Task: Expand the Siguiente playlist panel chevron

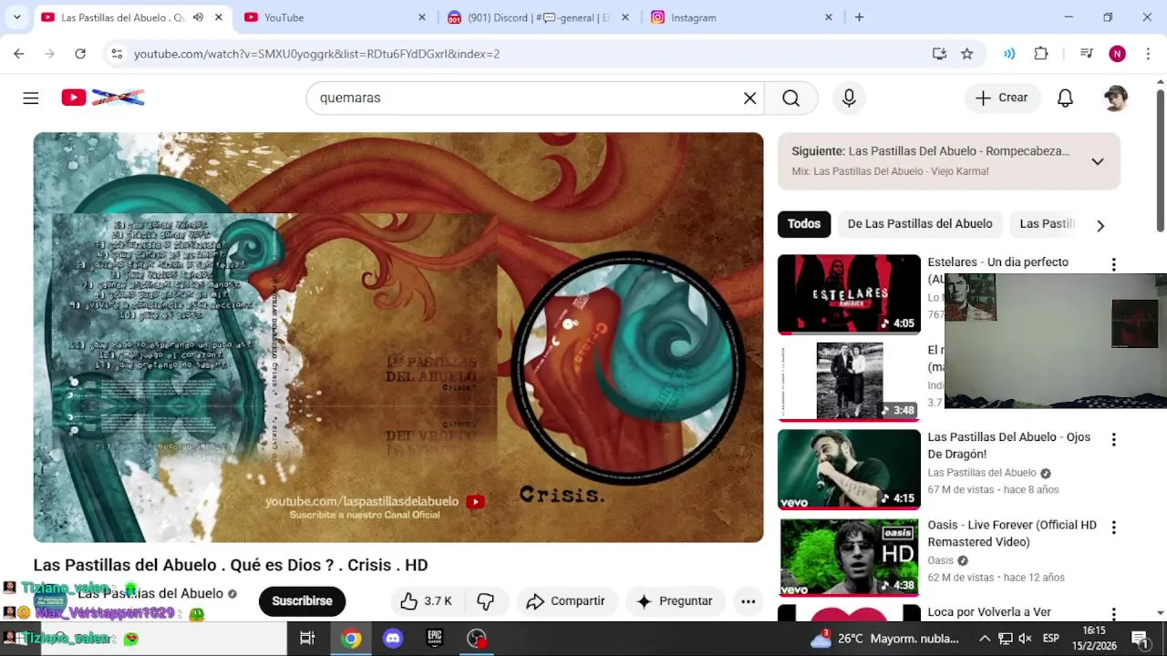Action: coord(1098,161)
